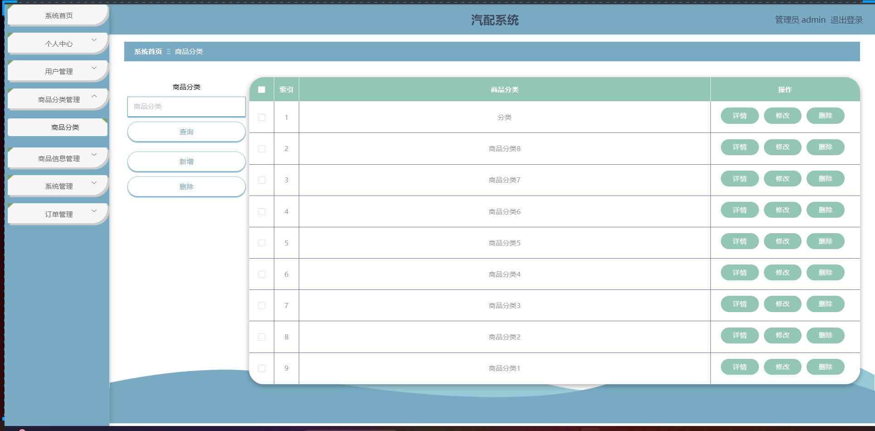View 详情 for 商品分类3
The height and width of the screenshot is (431, 875).
[x=739, y=304]
